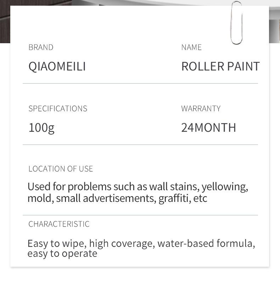Select the CHARACTERISTIC heading
This screenshot has width=280, height=283.
(59, 224)
